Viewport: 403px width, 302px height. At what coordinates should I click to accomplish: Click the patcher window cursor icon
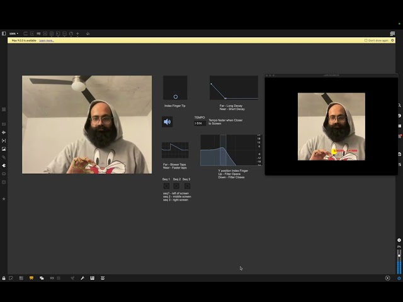[11, 278]
